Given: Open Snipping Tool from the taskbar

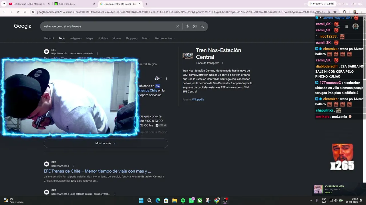Looking at the screenshot, I should [x=208, y=200].
